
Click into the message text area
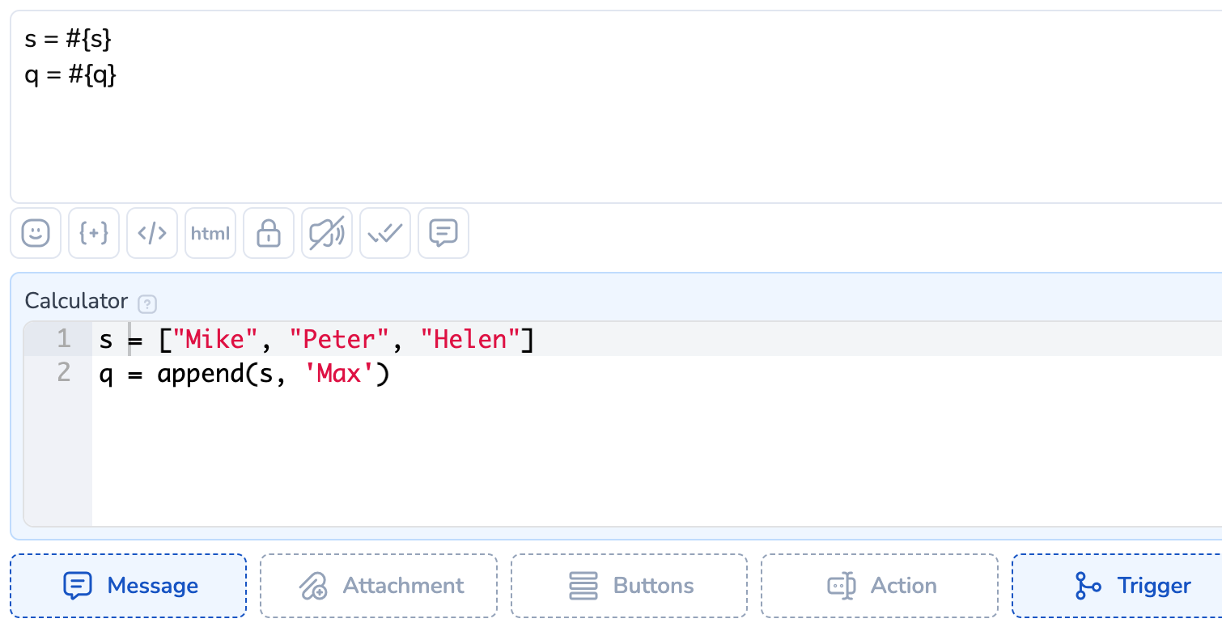[x=615, y=138]
